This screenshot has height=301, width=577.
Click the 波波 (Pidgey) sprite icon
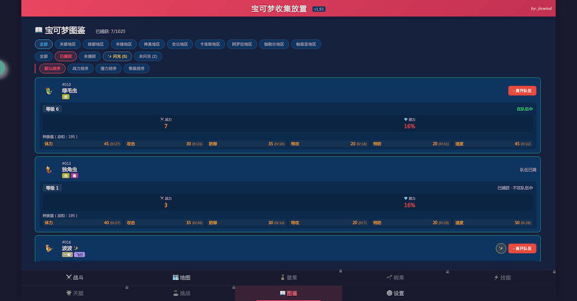click(48, 249)
